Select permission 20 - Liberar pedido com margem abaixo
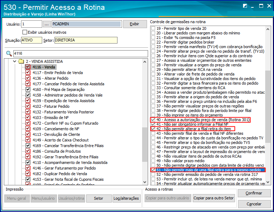The width and height of the screenshot is (274, 212). coord(198,33)
